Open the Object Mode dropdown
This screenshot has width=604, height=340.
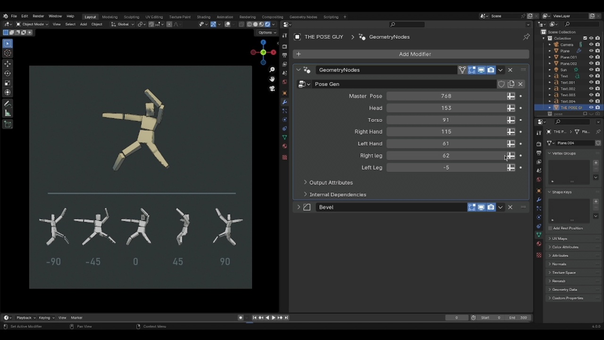(31, 24)
